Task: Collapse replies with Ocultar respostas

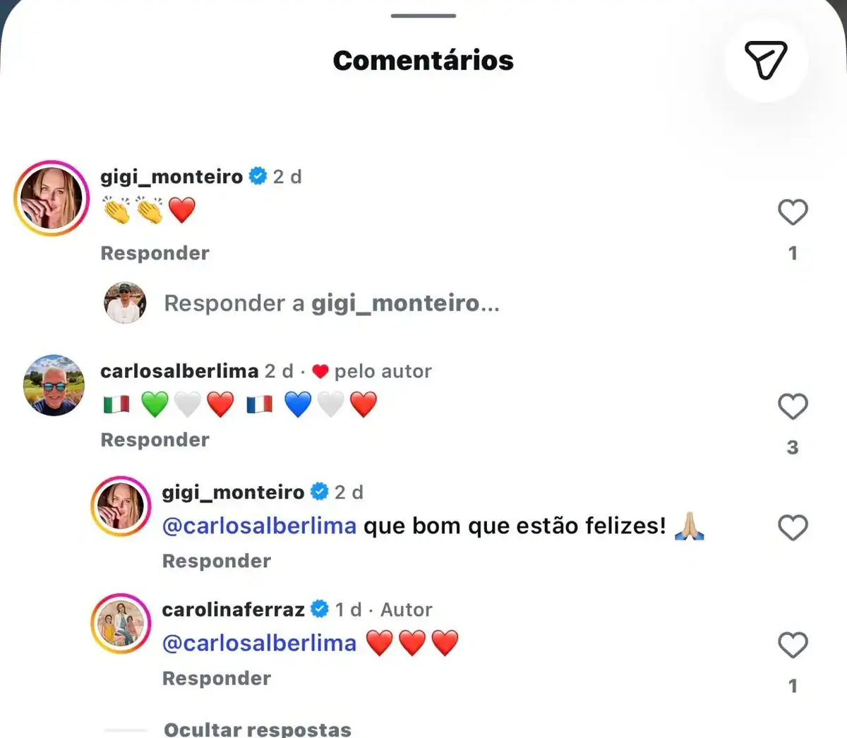Action: (x=257, y=729)
